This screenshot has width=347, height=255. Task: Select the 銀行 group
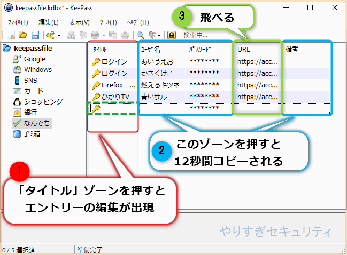(30, 113)
